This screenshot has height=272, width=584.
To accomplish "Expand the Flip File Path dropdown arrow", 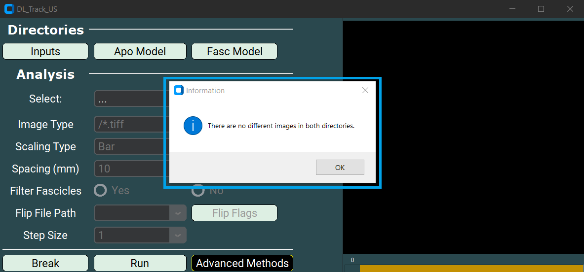I will click(178, 213).
